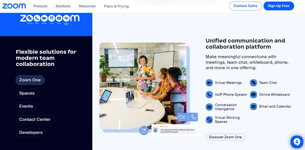Viewport: 305px width, 150px height.
Task: Switch to the Contact Center tab
Action: (35, 120)
